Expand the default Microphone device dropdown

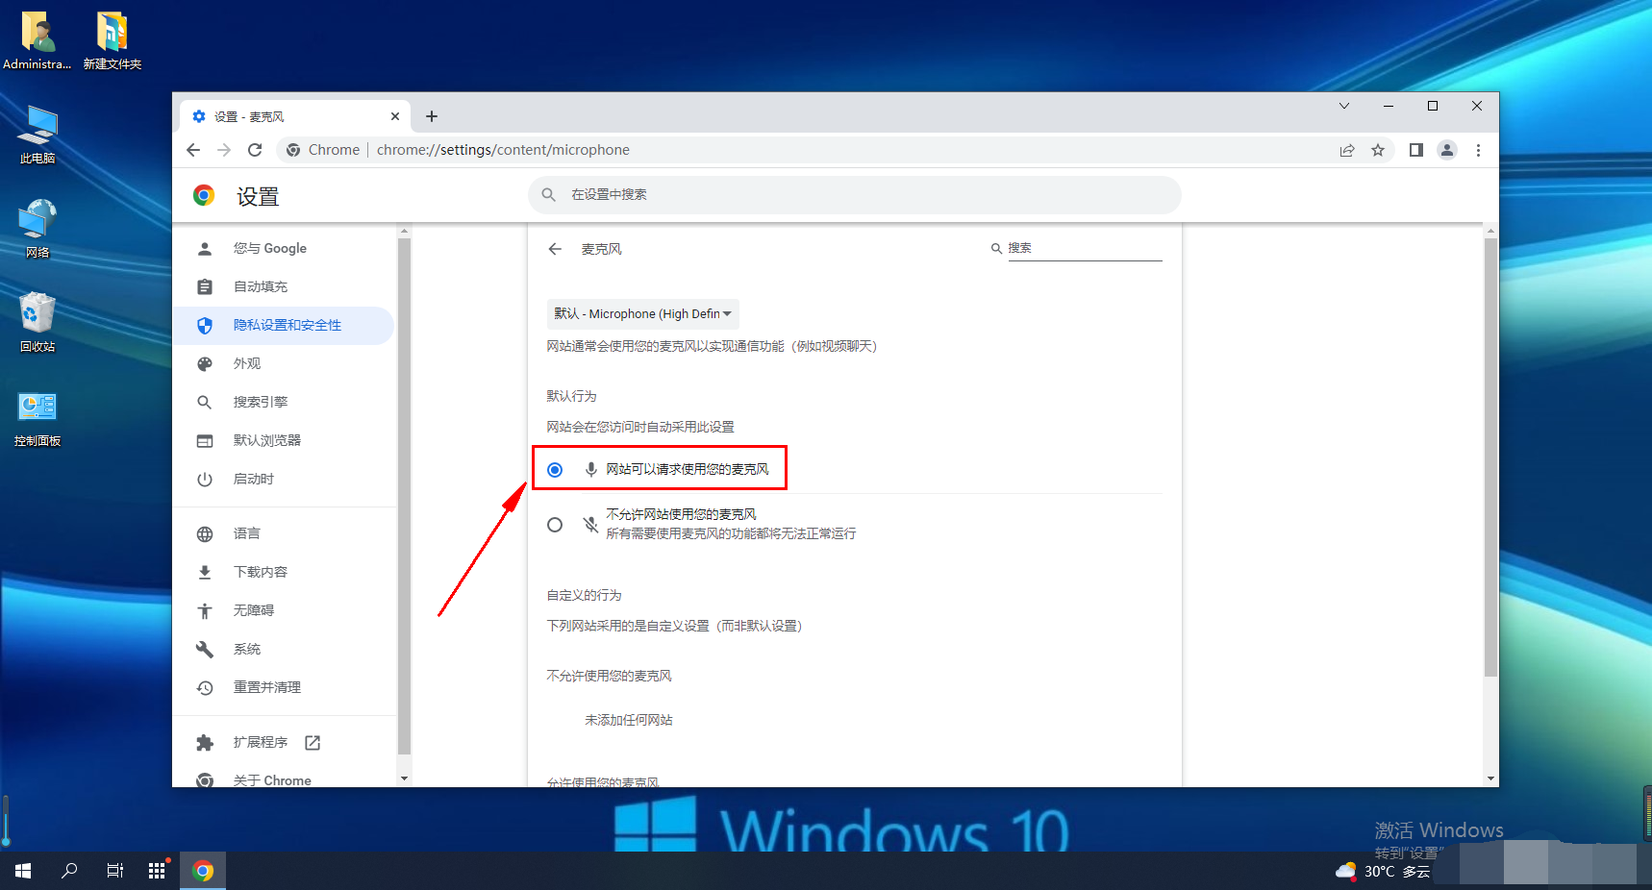pyautogui.click(x=642, y=314)
